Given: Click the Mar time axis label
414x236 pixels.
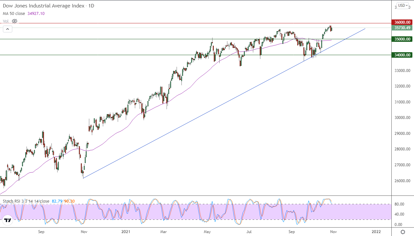Looking at the screenshot, I should [x=164, y=232].
